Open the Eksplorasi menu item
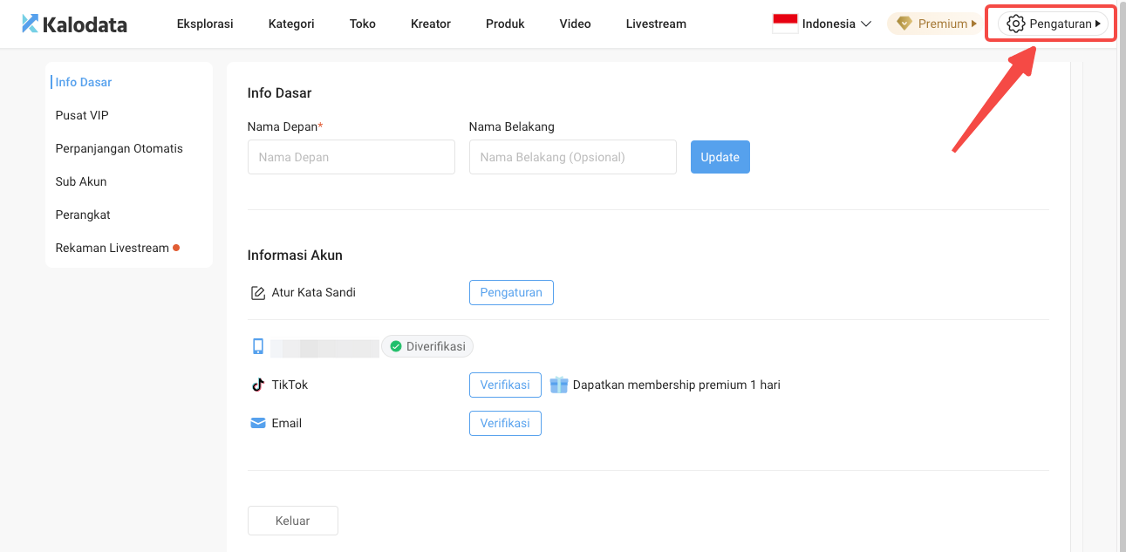 (x=204, y=24)
